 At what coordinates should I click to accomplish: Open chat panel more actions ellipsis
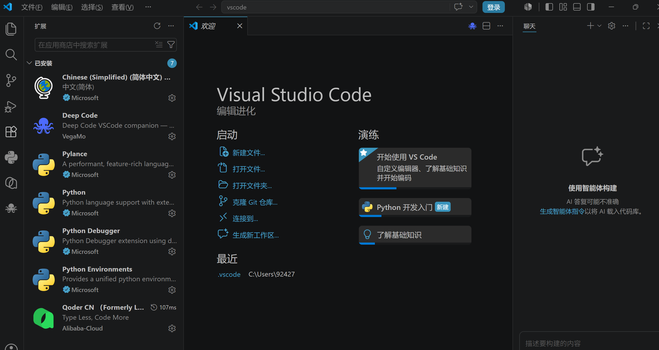pyautogui.click(x=625, y=26)
